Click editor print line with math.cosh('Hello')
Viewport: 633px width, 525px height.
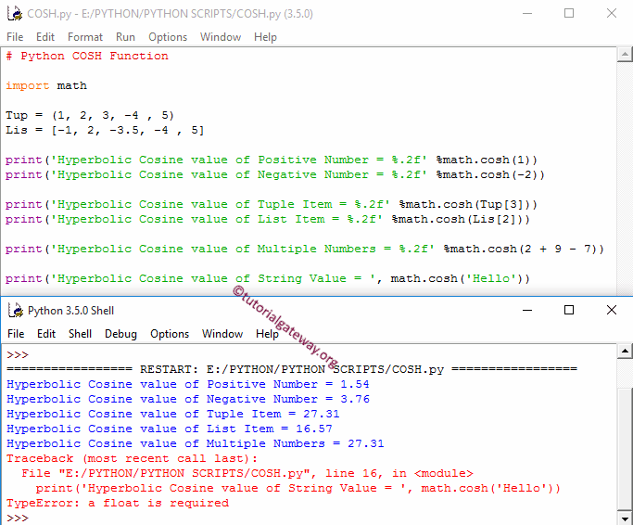[268, 278]
